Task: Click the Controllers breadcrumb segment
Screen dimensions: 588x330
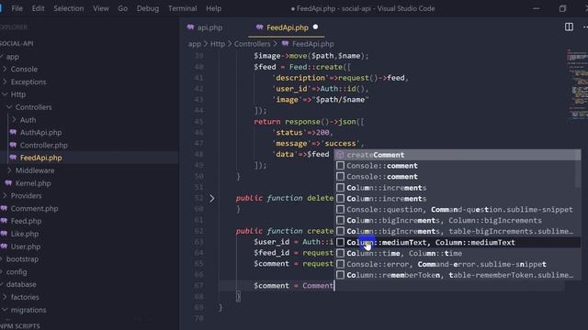Action: point(252,44)
